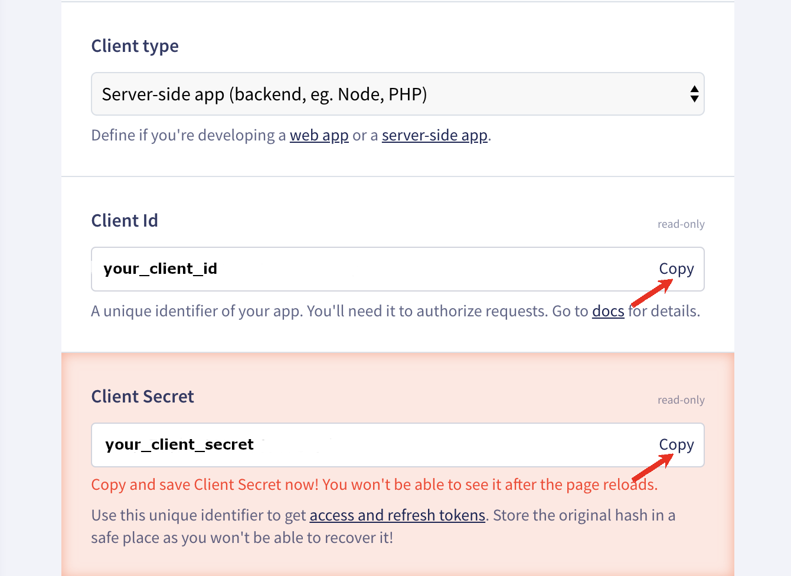The height and width of the screenshot is (576, 791).
Task: Click "Use this unique identifier to get" text
Action: point(199,516)
